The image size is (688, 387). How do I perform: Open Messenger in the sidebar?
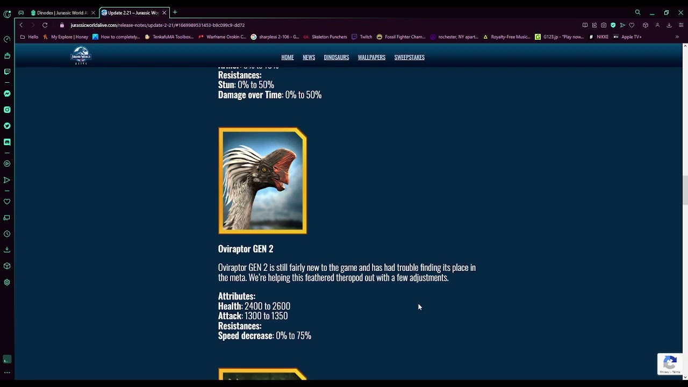(x=7, y=94)
